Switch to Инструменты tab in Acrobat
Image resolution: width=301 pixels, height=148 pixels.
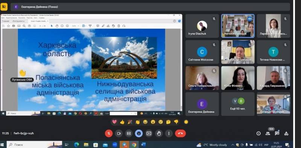18,21
